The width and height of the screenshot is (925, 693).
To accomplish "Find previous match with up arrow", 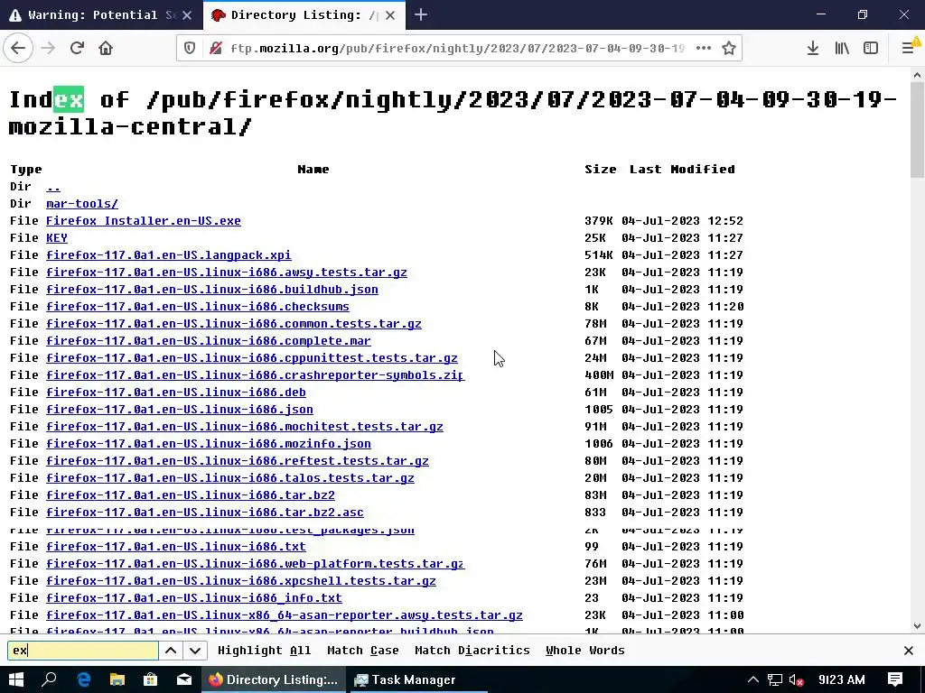I will pos(171,650).
